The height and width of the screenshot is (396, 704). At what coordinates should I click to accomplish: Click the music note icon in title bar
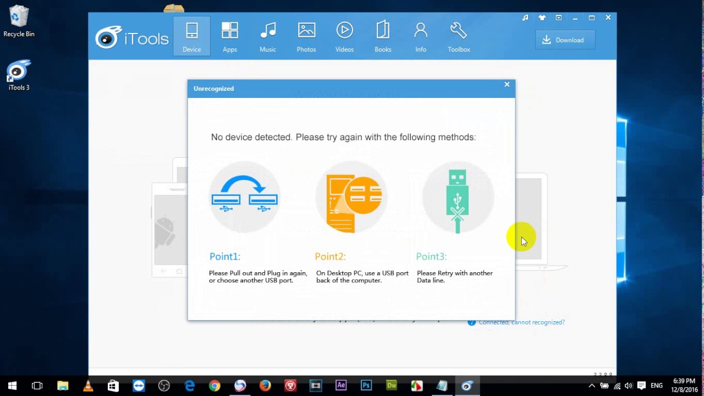(x=525, y=18)
